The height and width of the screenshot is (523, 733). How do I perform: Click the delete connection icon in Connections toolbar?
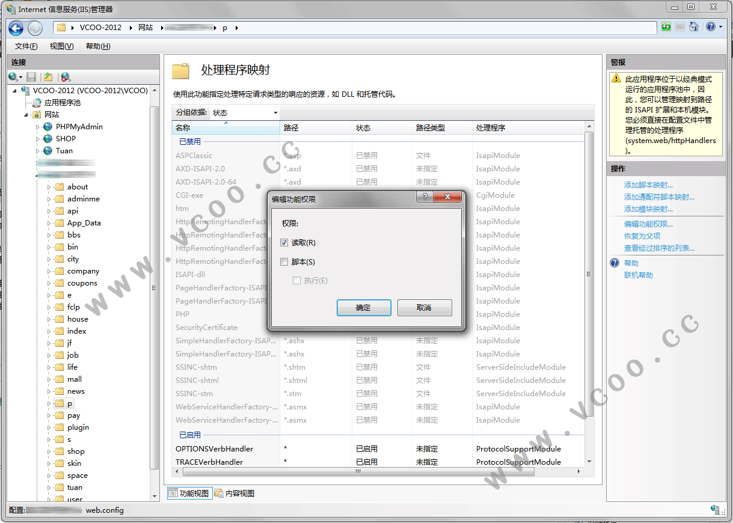click(66, 77)
